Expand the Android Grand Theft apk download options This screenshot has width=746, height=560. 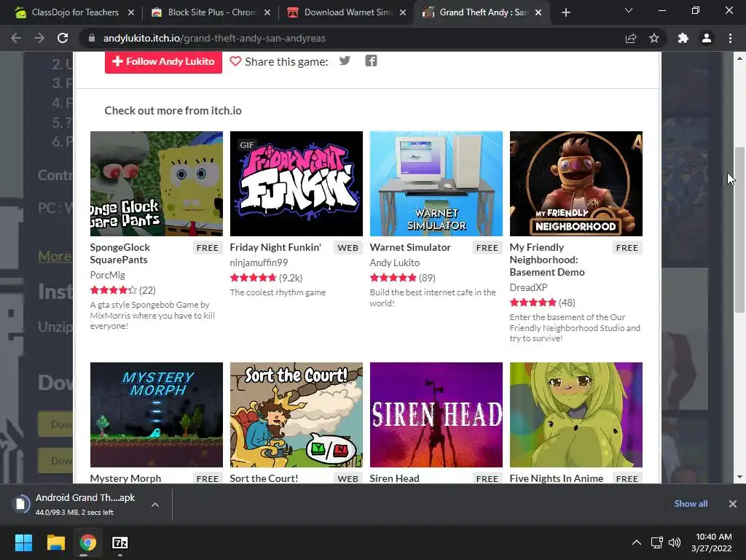[x=155, y=505]
